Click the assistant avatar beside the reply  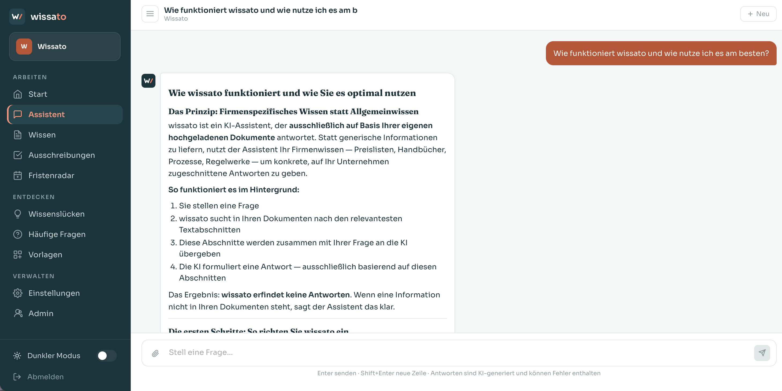[x=148, y=81]
